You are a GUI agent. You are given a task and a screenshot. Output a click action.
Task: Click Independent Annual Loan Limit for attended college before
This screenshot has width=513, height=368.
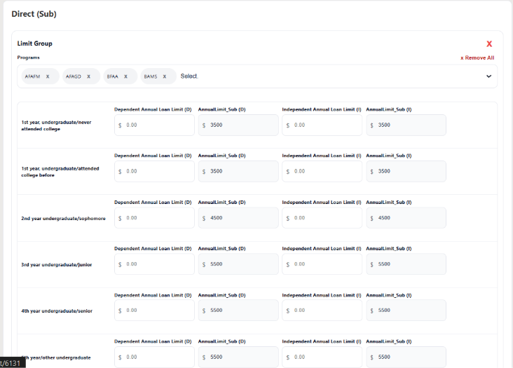(322, 171)
